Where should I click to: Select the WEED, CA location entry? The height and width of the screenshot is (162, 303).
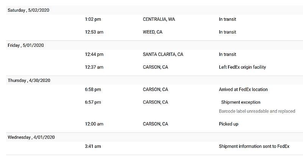153,32
